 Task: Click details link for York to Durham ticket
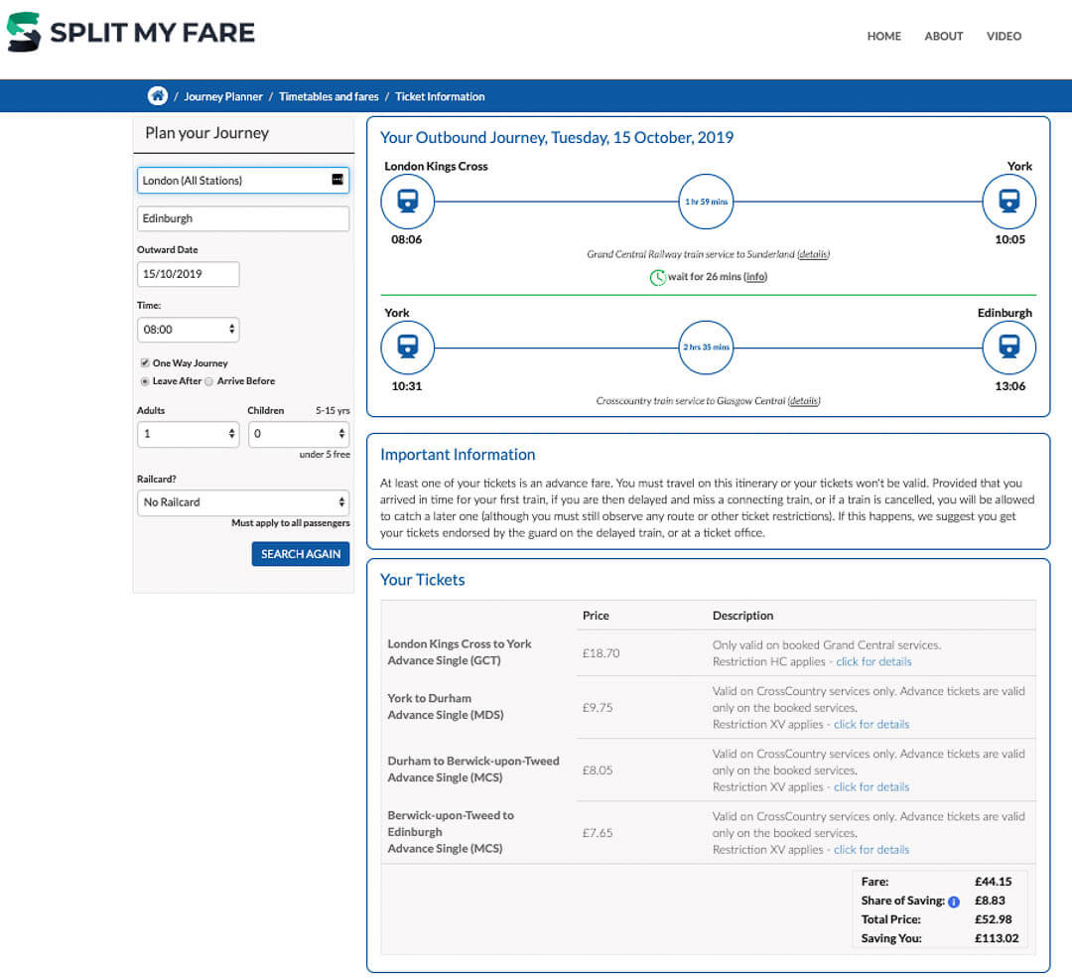coord(871,725)
